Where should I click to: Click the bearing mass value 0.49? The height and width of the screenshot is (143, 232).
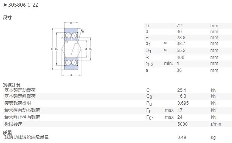coord(182,137)
